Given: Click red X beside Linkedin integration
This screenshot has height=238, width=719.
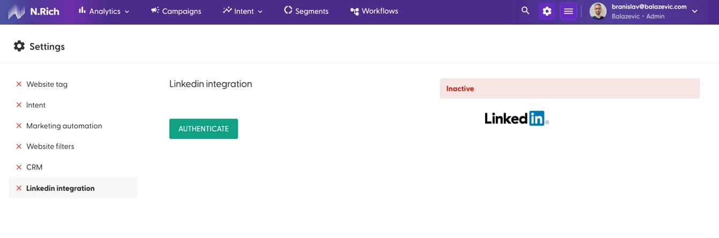Looking at the screenshot, I should (x=19, y=188).
